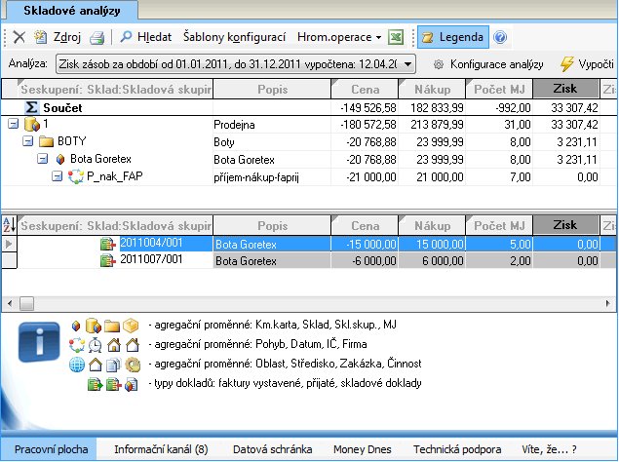Open Zdroj source document
Viewport: 619px width, 462px height.
(58, 37)
